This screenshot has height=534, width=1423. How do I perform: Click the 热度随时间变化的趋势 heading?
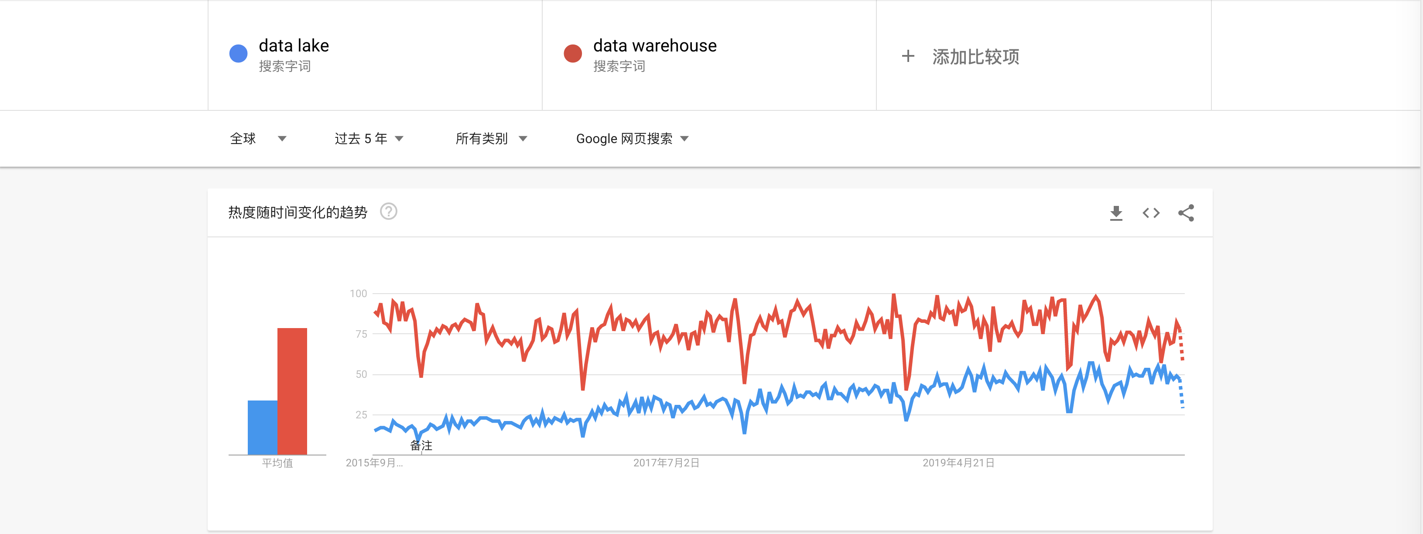(x=297, y=212)
